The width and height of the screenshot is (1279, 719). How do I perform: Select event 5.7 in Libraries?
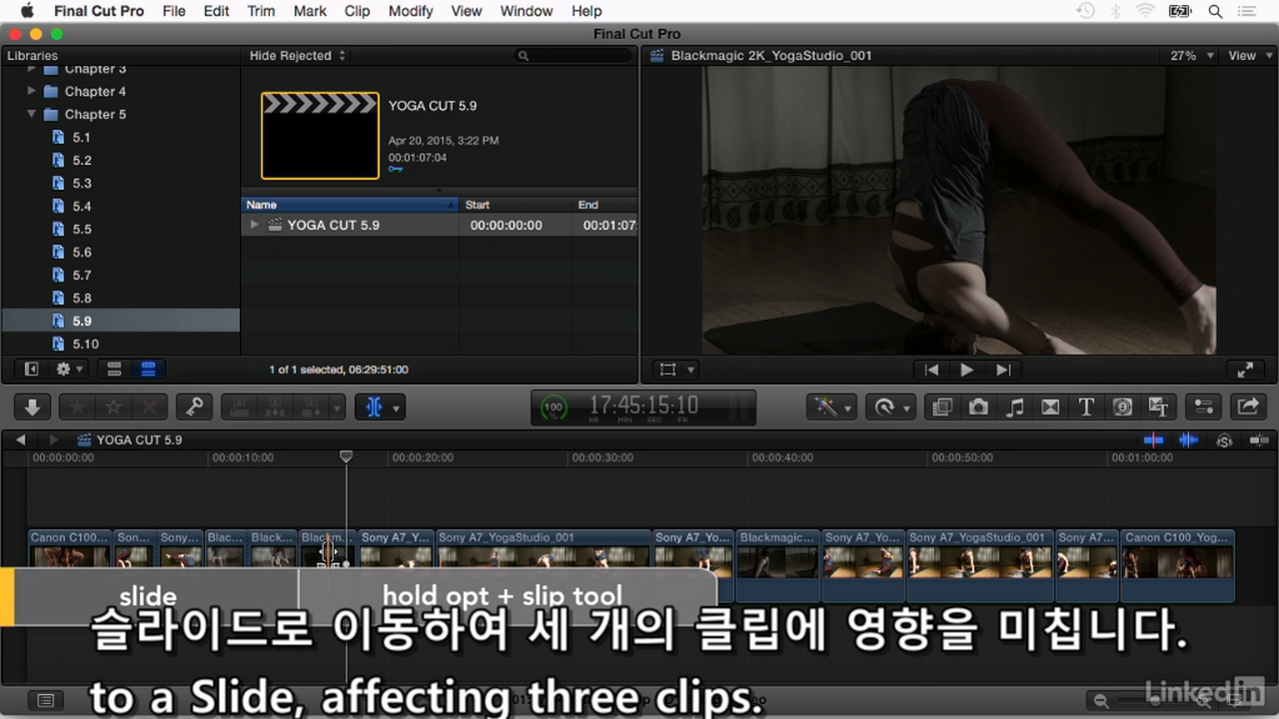[81, 275]
